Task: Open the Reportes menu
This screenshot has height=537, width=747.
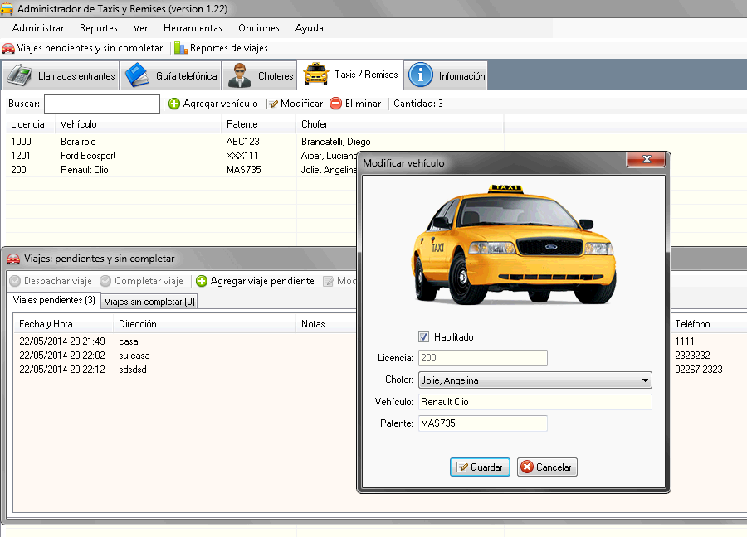Action: (99, 28)
